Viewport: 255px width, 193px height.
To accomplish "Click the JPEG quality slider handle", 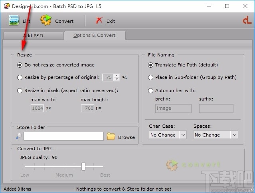I will (x=83, y=167).
